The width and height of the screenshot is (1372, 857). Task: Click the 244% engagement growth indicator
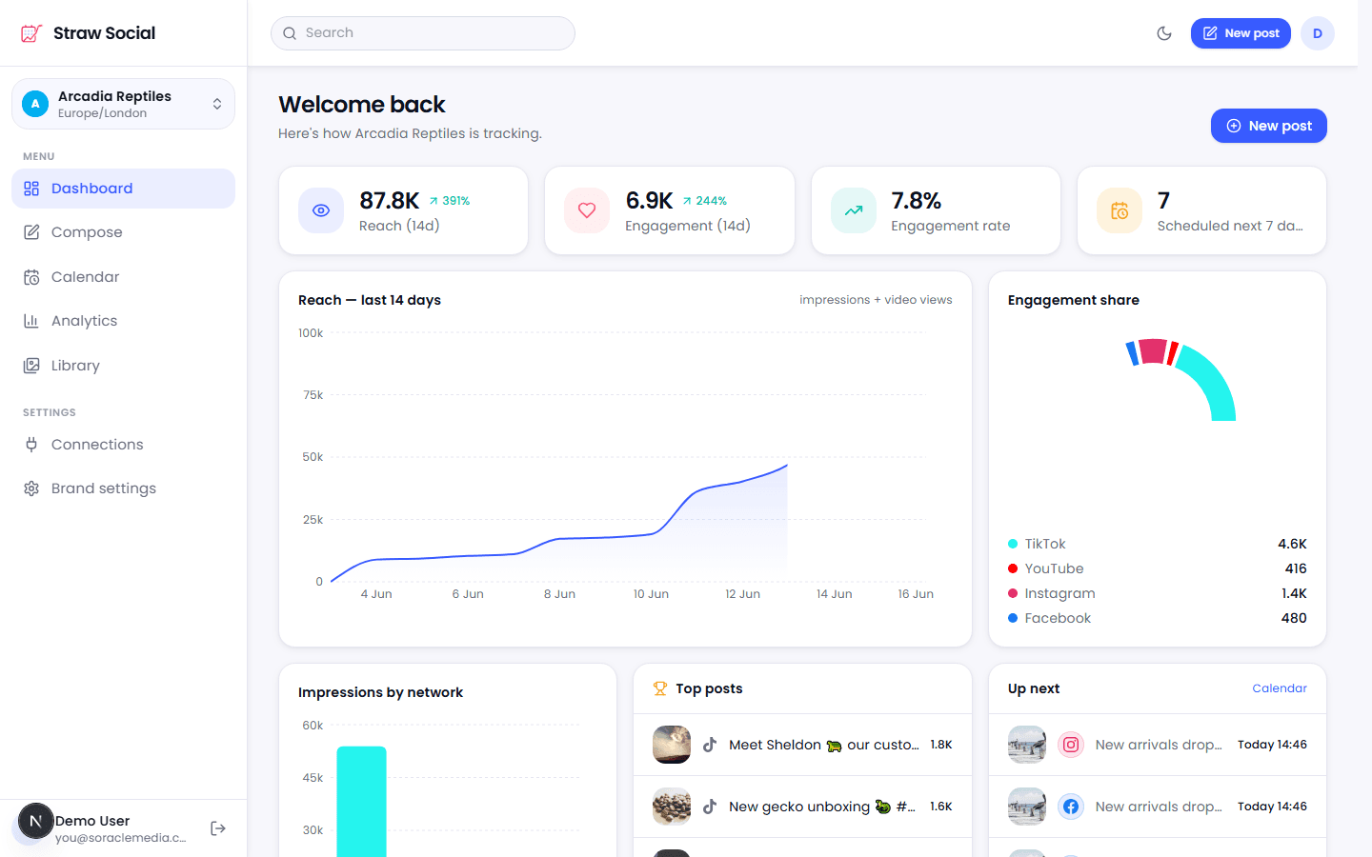(705, 201)
